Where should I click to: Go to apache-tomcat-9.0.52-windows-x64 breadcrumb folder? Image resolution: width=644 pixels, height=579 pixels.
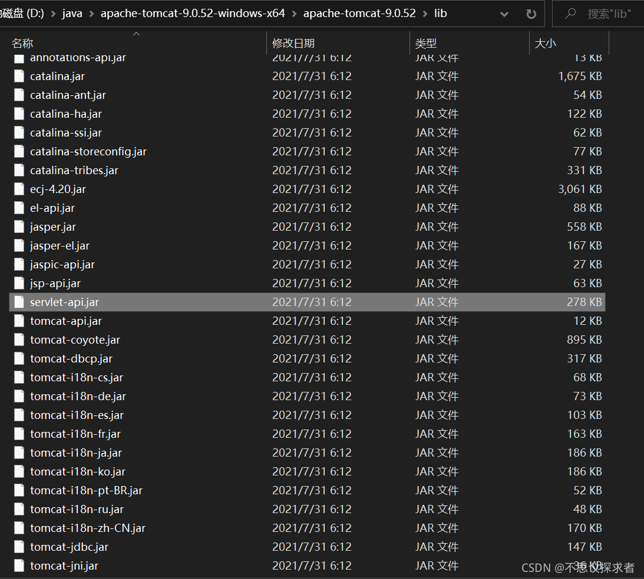pyautogui.click(x=193, y=14)
